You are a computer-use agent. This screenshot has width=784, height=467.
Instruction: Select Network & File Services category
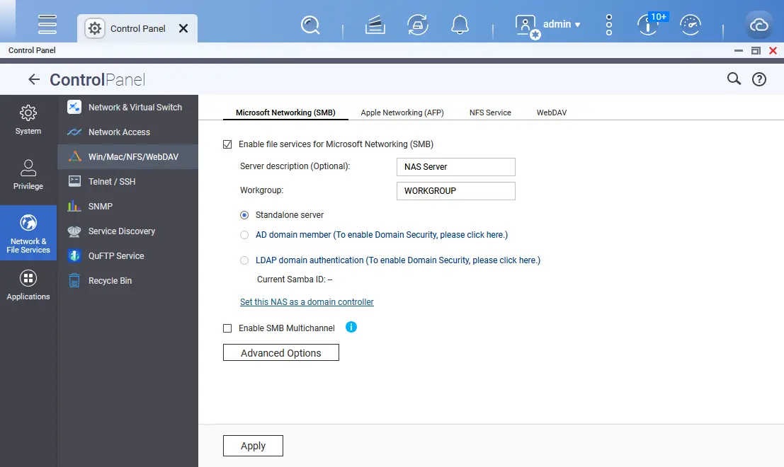pos(28,233)
